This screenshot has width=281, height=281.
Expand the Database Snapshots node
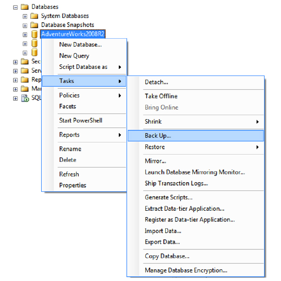coord(25,26)
